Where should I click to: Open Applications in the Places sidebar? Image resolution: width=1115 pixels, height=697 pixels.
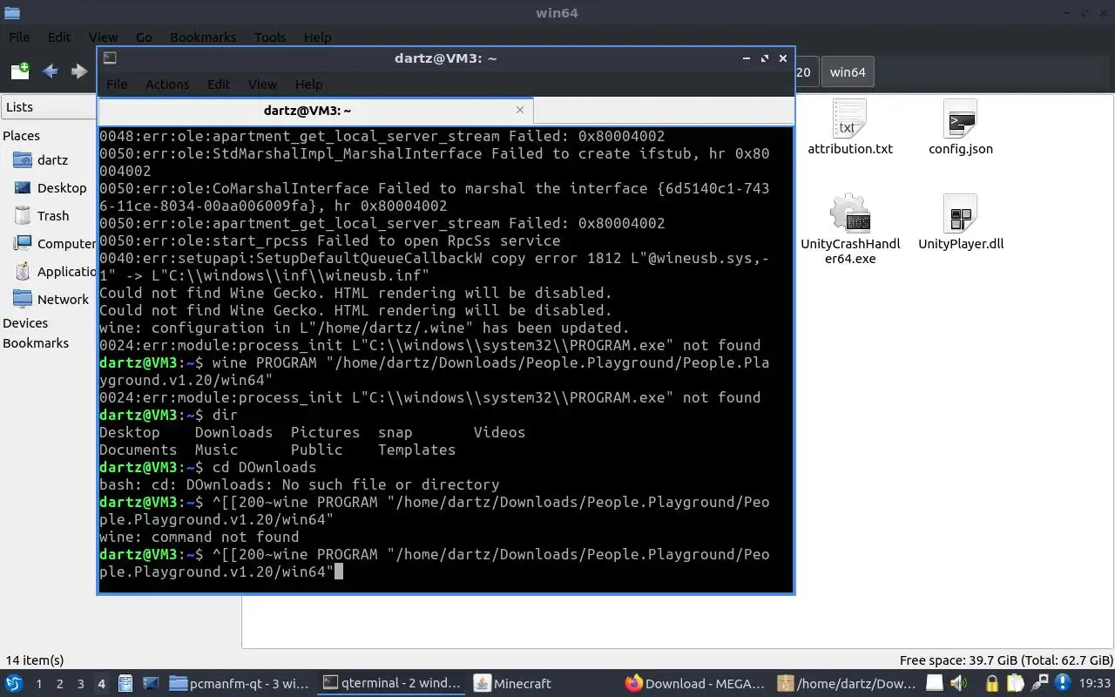point(52,272)
